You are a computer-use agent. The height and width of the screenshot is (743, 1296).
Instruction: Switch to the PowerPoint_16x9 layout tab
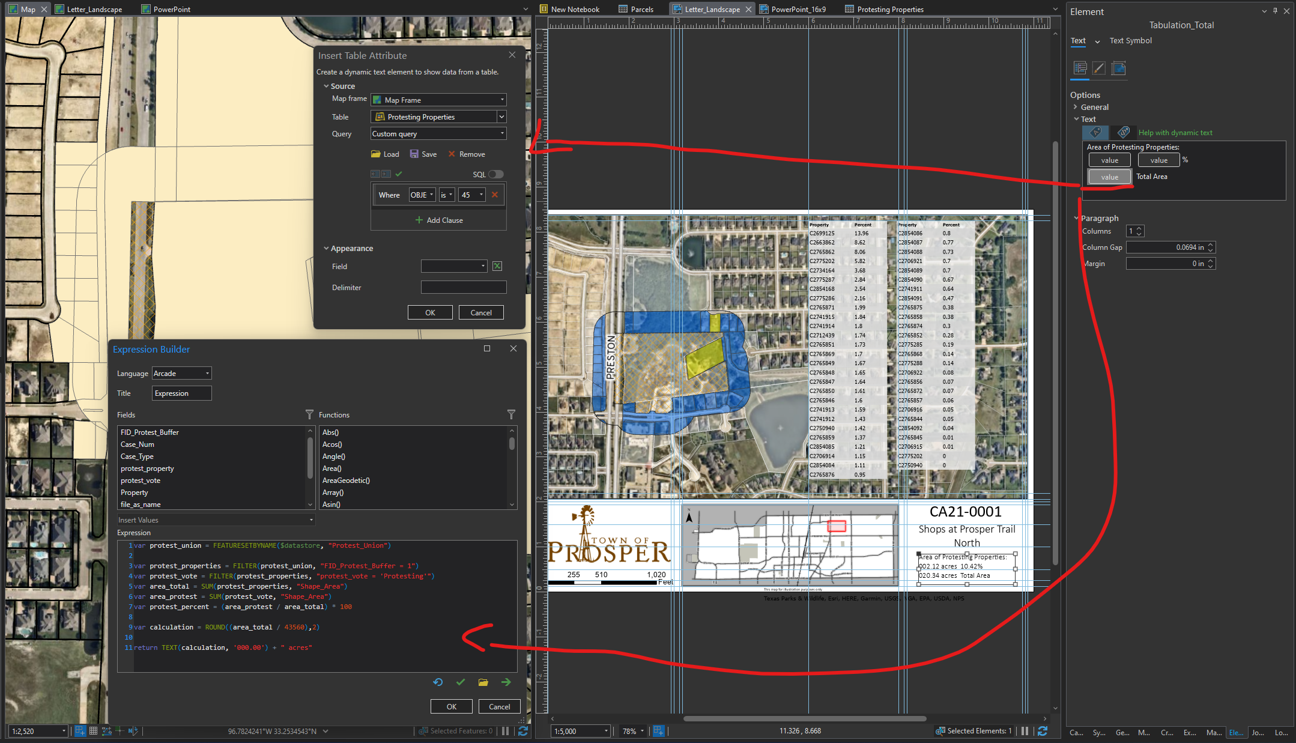tap(793, 9)
